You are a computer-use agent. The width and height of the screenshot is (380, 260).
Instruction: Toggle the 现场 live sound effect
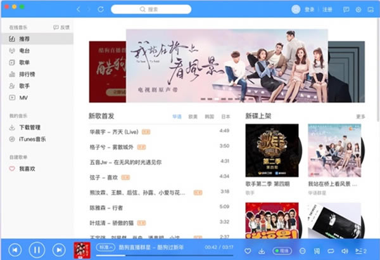(282, 250)
